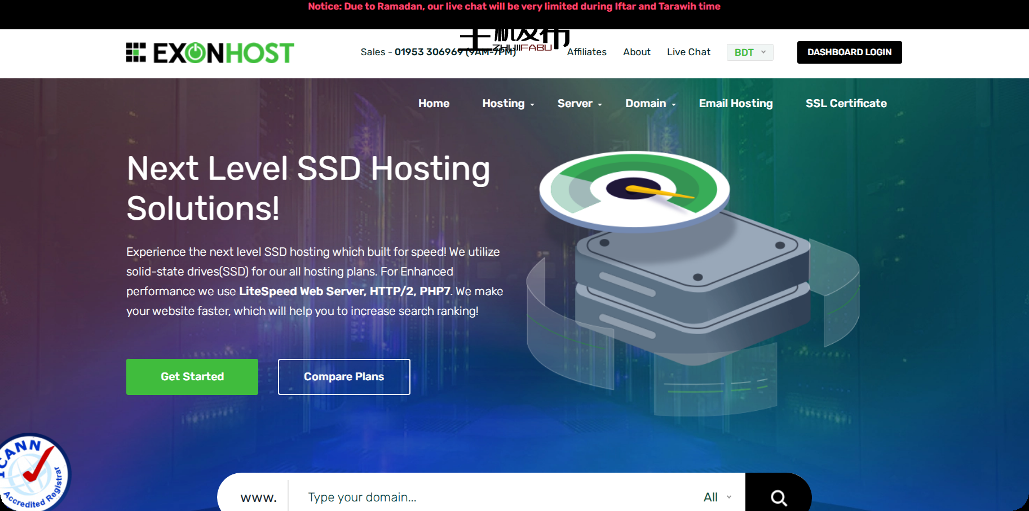Open the SSL Certificate page

(x=846, y=104)
